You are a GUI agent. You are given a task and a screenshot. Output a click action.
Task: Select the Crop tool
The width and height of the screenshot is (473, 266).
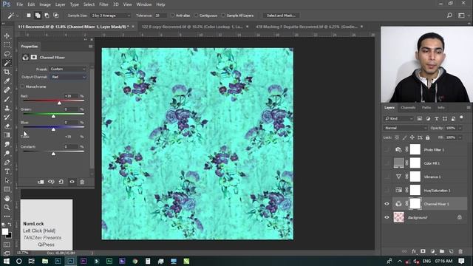click(x=7, y=72)
